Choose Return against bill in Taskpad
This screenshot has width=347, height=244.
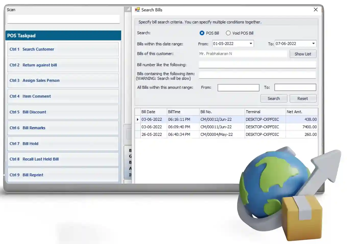tap(63, 65)
